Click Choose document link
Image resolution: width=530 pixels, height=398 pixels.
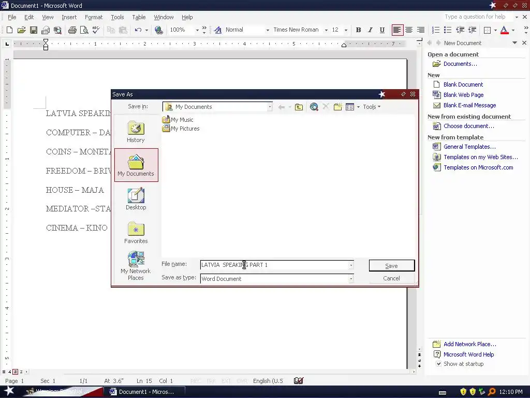pyautogui.click(x=468, y=126)
